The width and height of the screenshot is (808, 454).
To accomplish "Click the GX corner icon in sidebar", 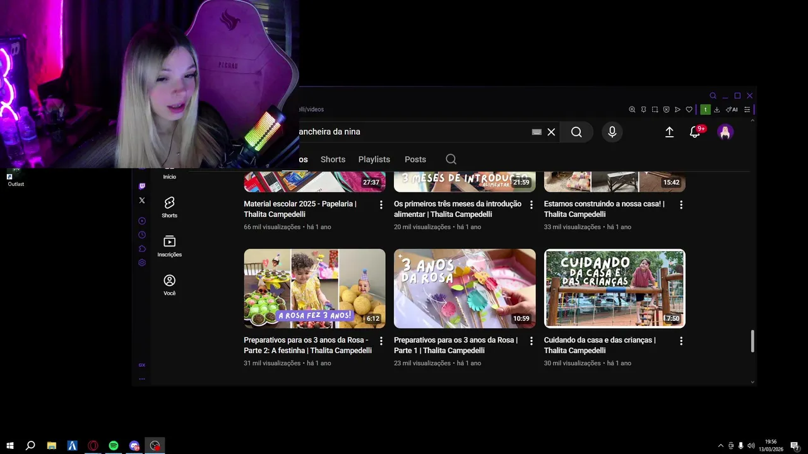I will click(142, 365).
